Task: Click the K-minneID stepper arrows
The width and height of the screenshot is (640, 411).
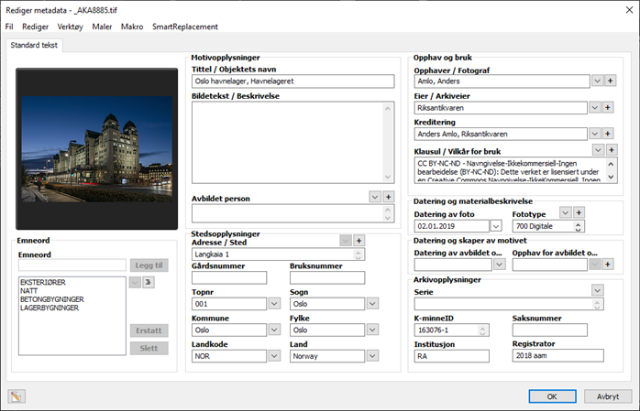Action: coord(482,330)
